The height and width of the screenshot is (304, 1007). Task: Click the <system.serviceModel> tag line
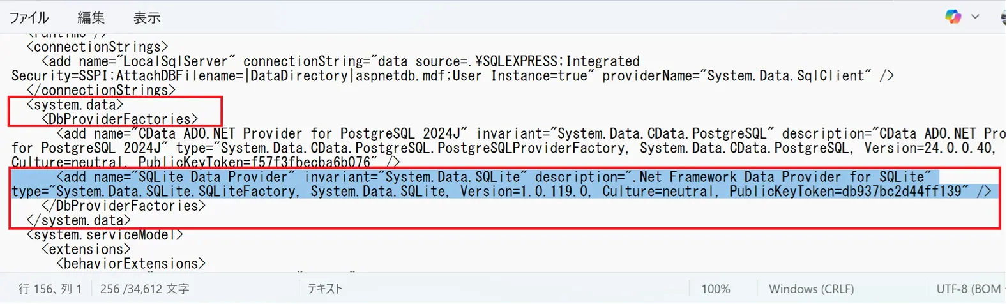(105, 235)
